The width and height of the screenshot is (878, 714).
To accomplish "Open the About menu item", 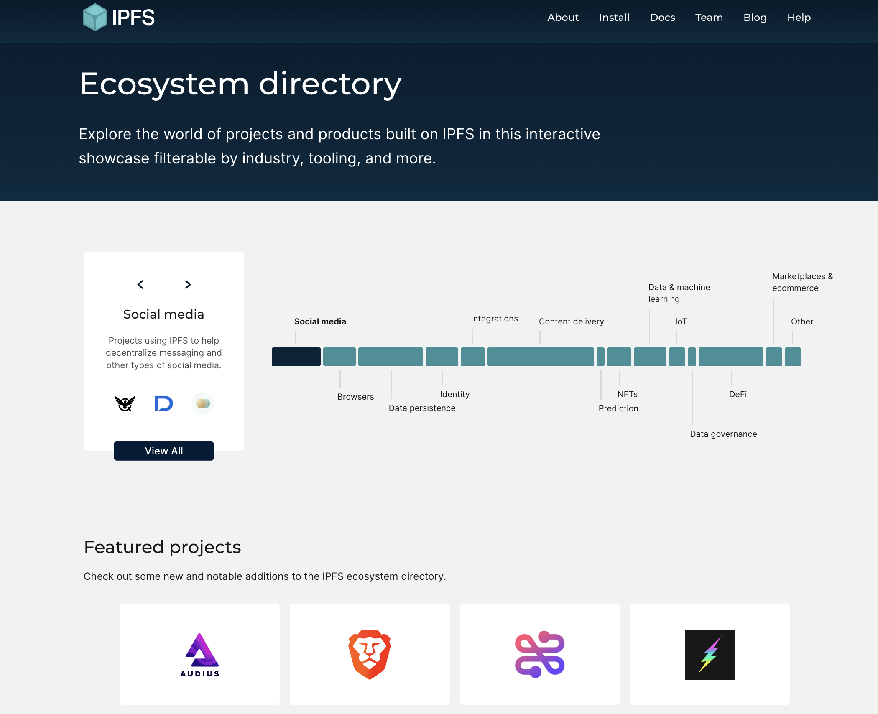I will pos(563,18).
